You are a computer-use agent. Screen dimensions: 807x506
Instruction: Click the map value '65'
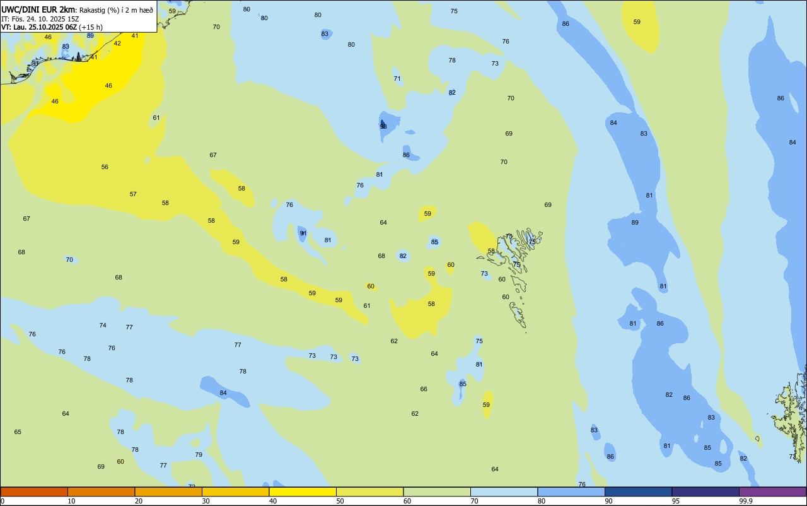(18, 432)
